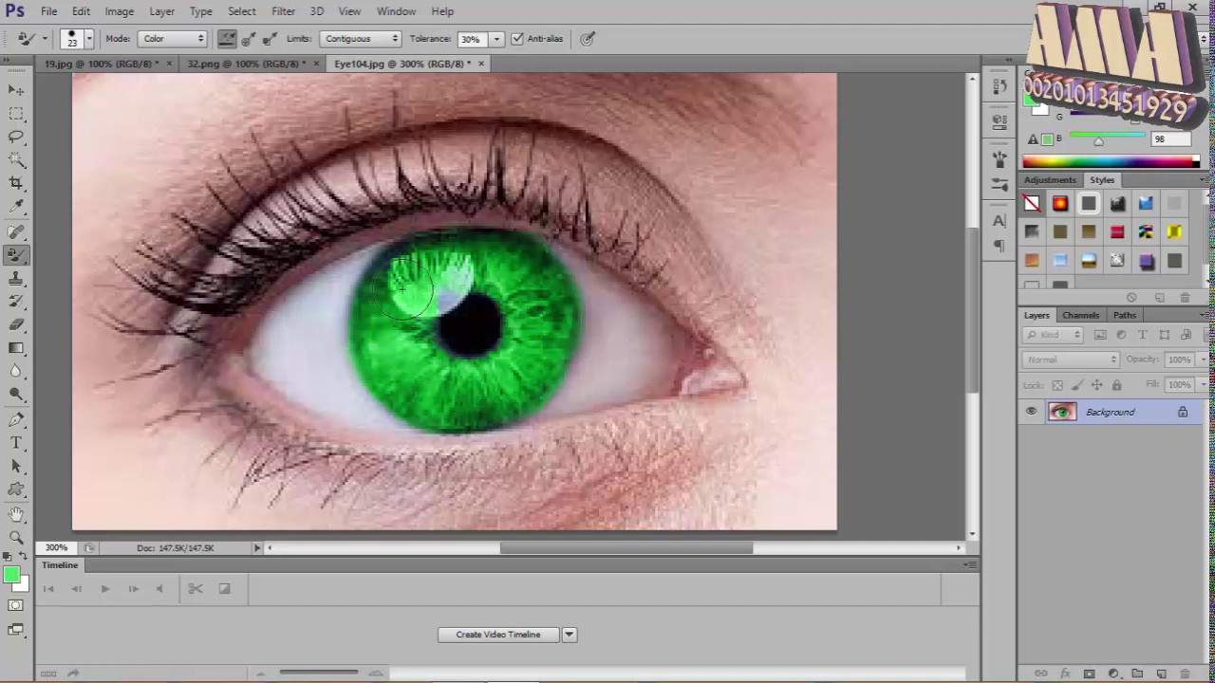
Task: Select the Eraser tool
Action: (x=16, y=325)
